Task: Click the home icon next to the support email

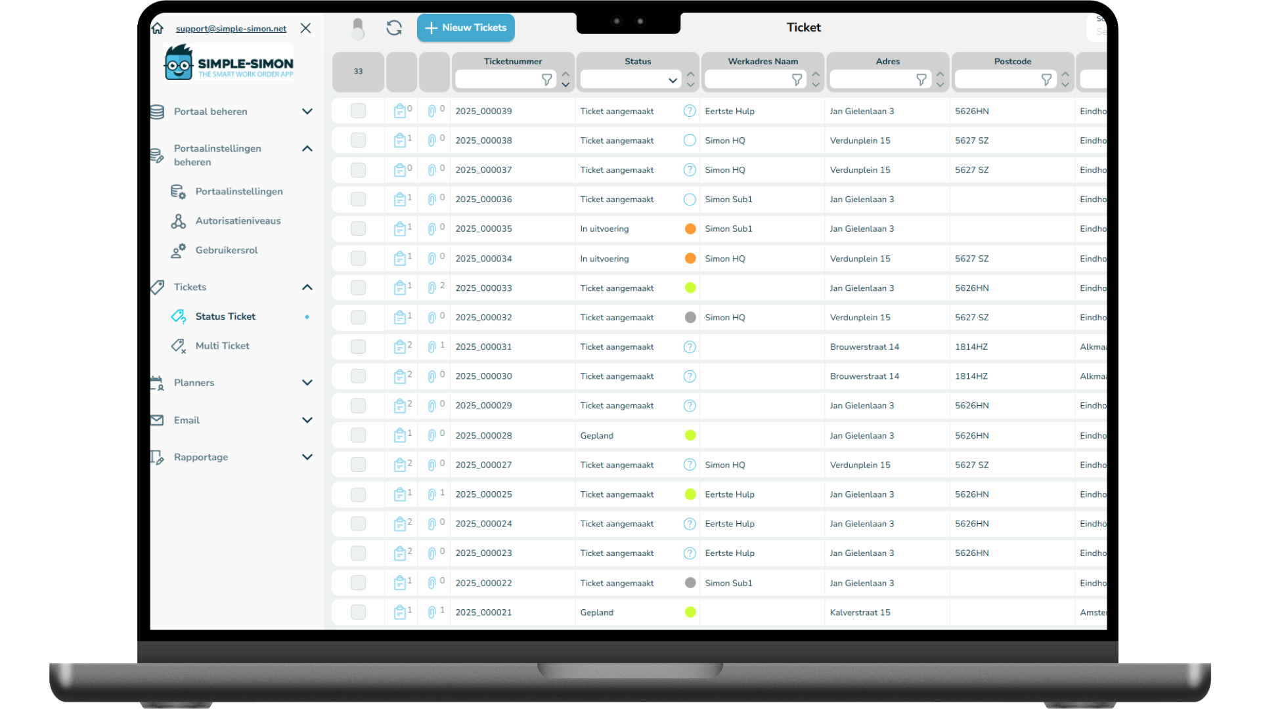Action: click(158, 28)
